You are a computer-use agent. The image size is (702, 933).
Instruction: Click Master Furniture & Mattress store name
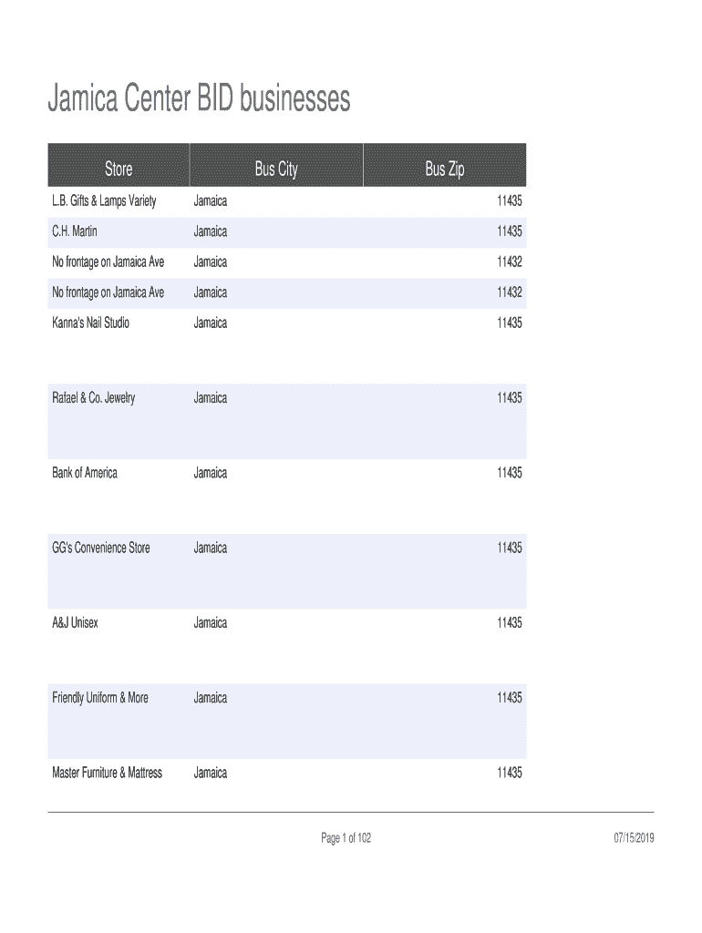[108, 773]
